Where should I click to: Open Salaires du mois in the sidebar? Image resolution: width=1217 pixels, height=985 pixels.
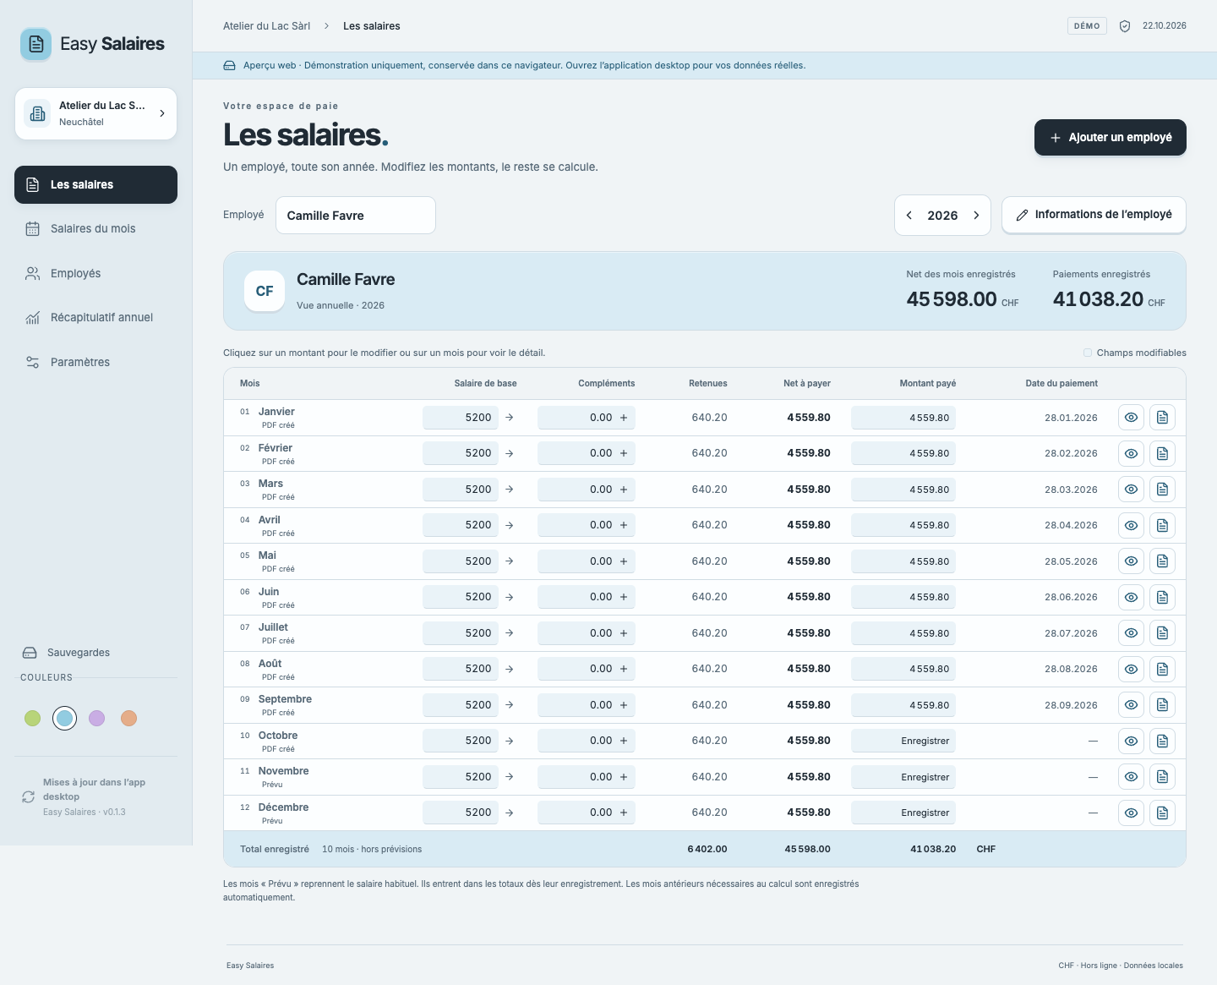pos(96,229)
